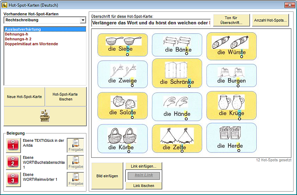Open Ton für Überschrift settings
Screen dimensions: 297x195
(231, 20)
